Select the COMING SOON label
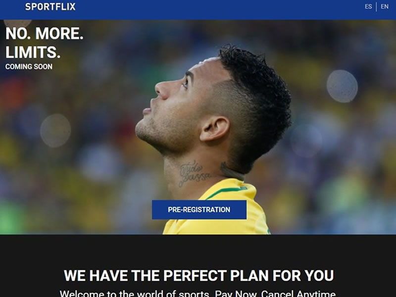 coord(29,67)
